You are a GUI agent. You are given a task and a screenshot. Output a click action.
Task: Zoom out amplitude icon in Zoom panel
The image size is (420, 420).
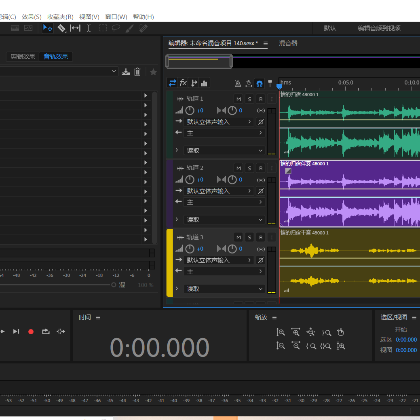281,346
